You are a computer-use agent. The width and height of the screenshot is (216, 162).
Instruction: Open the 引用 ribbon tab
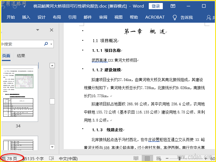pyautogui.click(x=72, y=17)
